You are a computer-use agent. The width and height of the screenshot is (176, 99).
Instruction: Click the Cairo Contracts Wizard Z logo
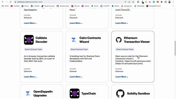pyautogui.click(x=74, y=40)
